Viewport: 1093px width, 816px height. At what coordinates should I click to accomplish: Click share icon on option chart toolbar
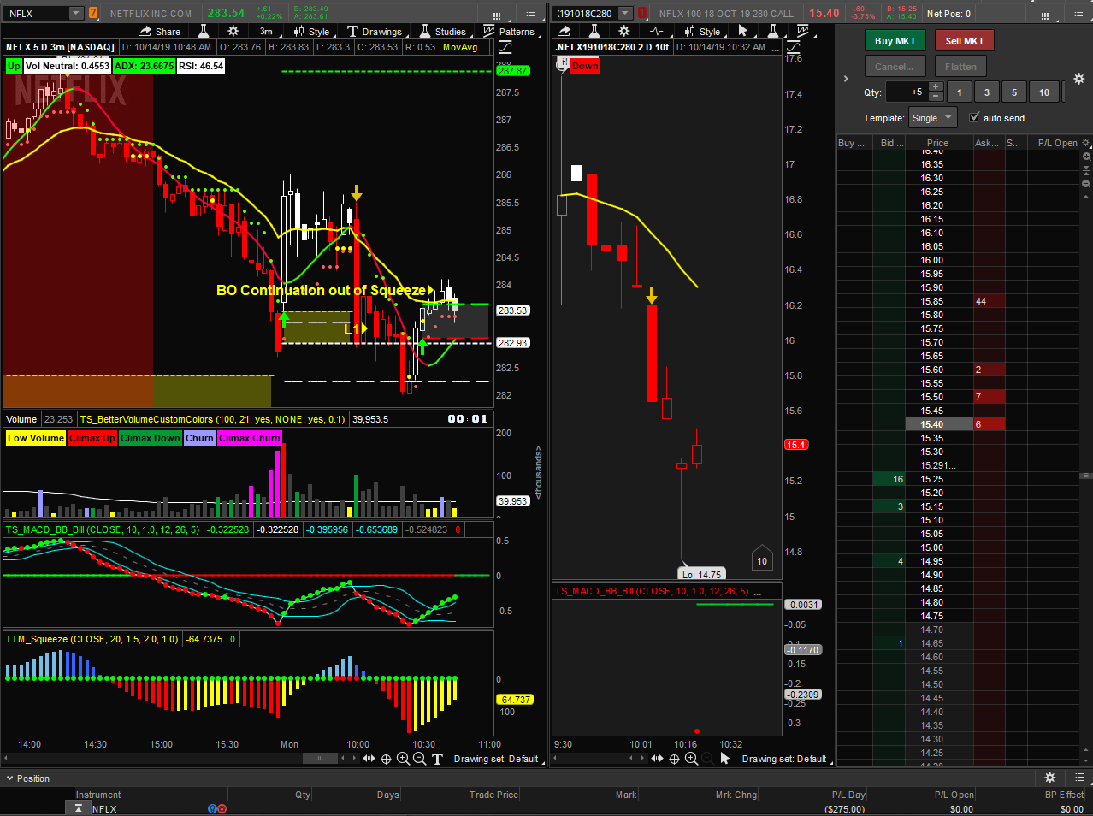click(564, 32)
